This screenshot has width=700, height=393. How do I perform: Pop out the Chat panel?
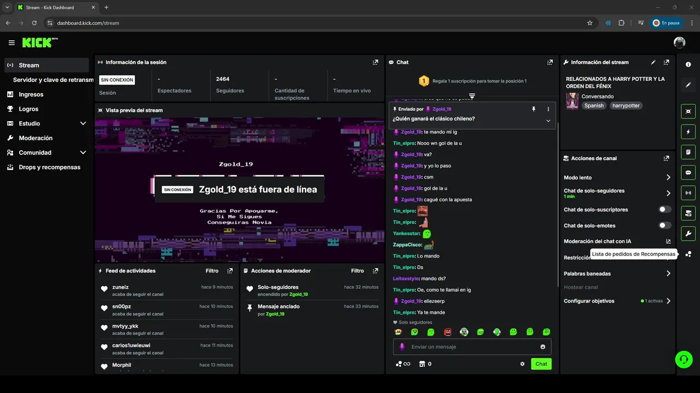click(x=550, y=62)
